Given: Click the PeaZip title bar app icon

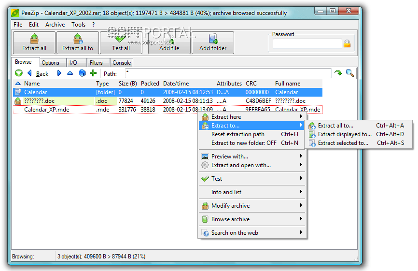Looking at the screenshot, I should (x=15, y=13).
